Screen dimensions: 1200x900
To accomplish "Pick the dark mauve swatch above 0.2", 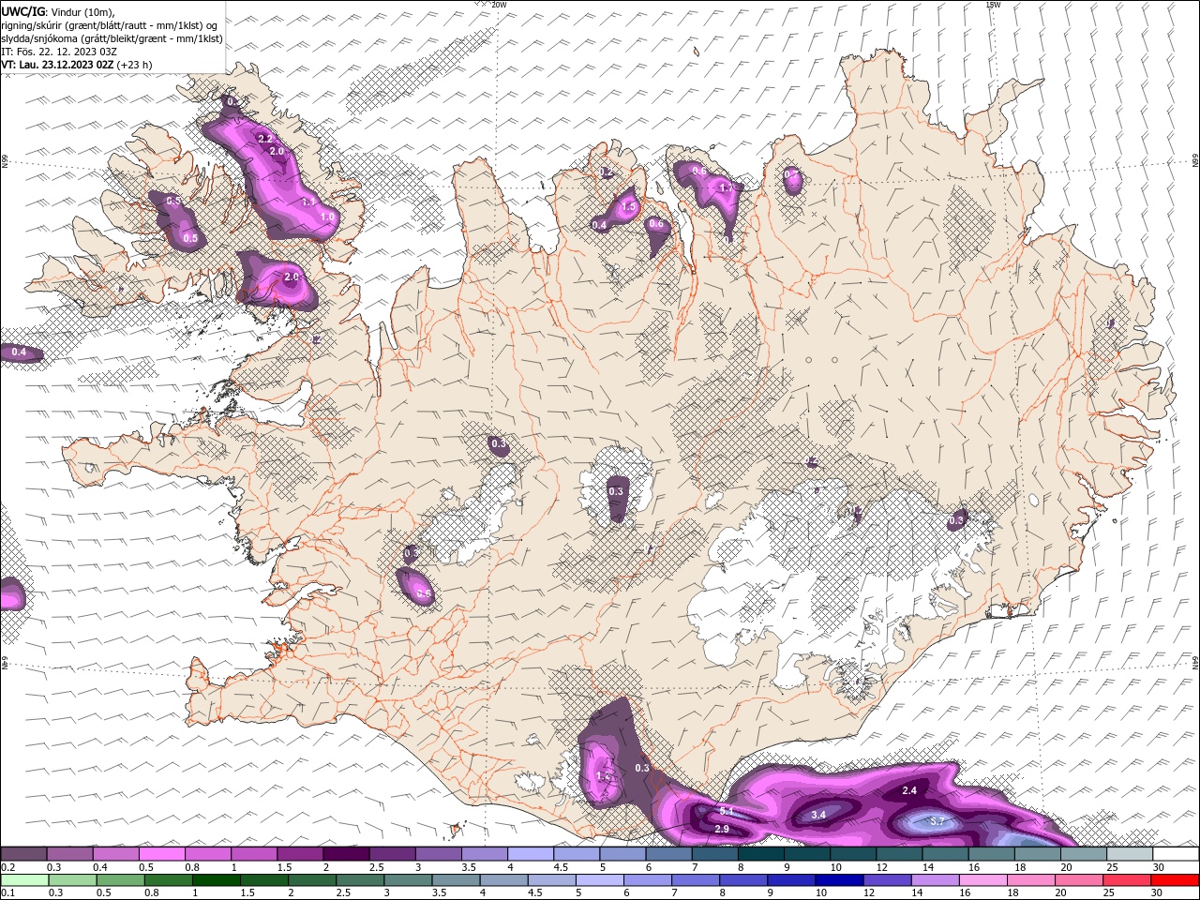I will coord(24,854).
